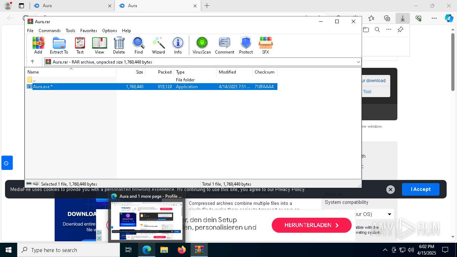Open Edge Downloads toolbar icon
Viewport: 457px width, 257px height.
403,18
